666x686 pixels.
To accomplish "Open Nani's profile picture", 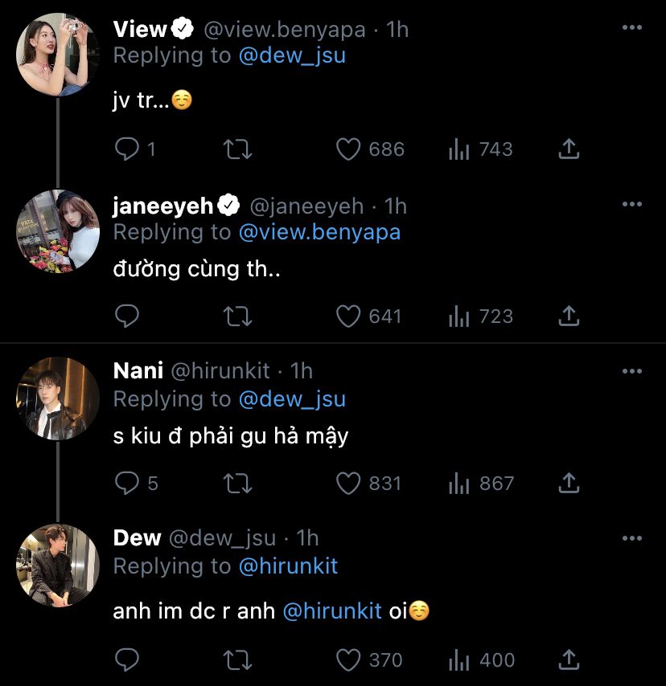I will 58,398.
